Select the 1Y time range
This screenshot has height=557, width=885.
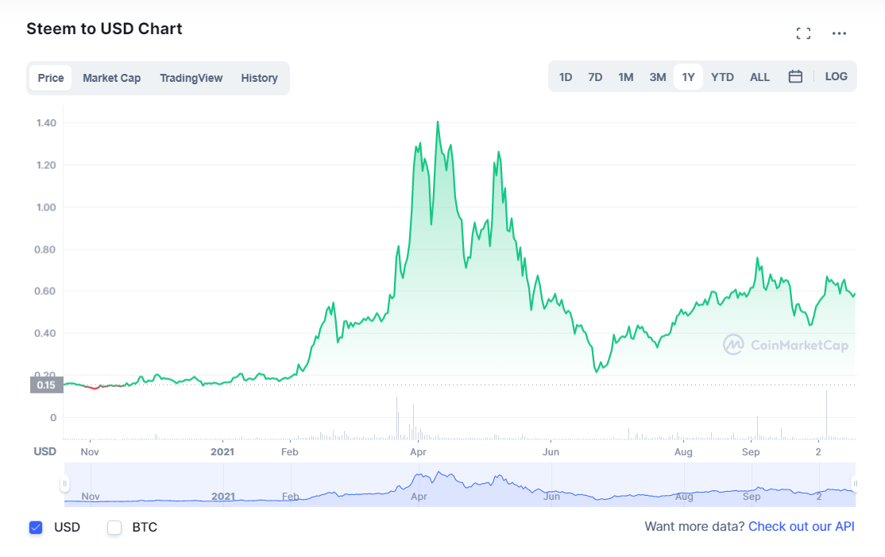point(688,77)
